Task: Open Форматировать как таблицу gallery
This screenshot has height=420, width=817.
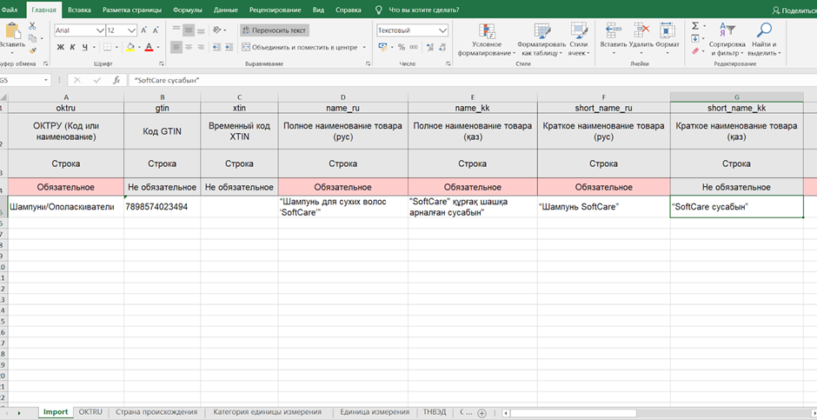Action: [x=541, y=40]
